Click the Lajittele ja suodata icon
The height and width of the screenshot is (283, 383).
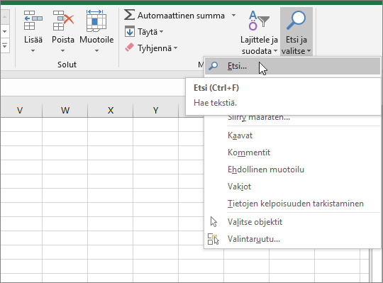click(x=259, y=21)
